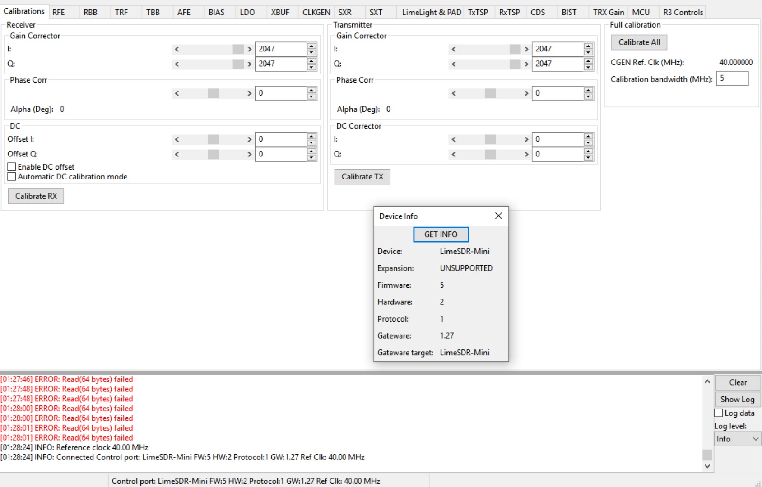Increment Transmitter DC Corrector Q spinner up
Viewport: 762px width, 487px height.
(x=588, y=151)
